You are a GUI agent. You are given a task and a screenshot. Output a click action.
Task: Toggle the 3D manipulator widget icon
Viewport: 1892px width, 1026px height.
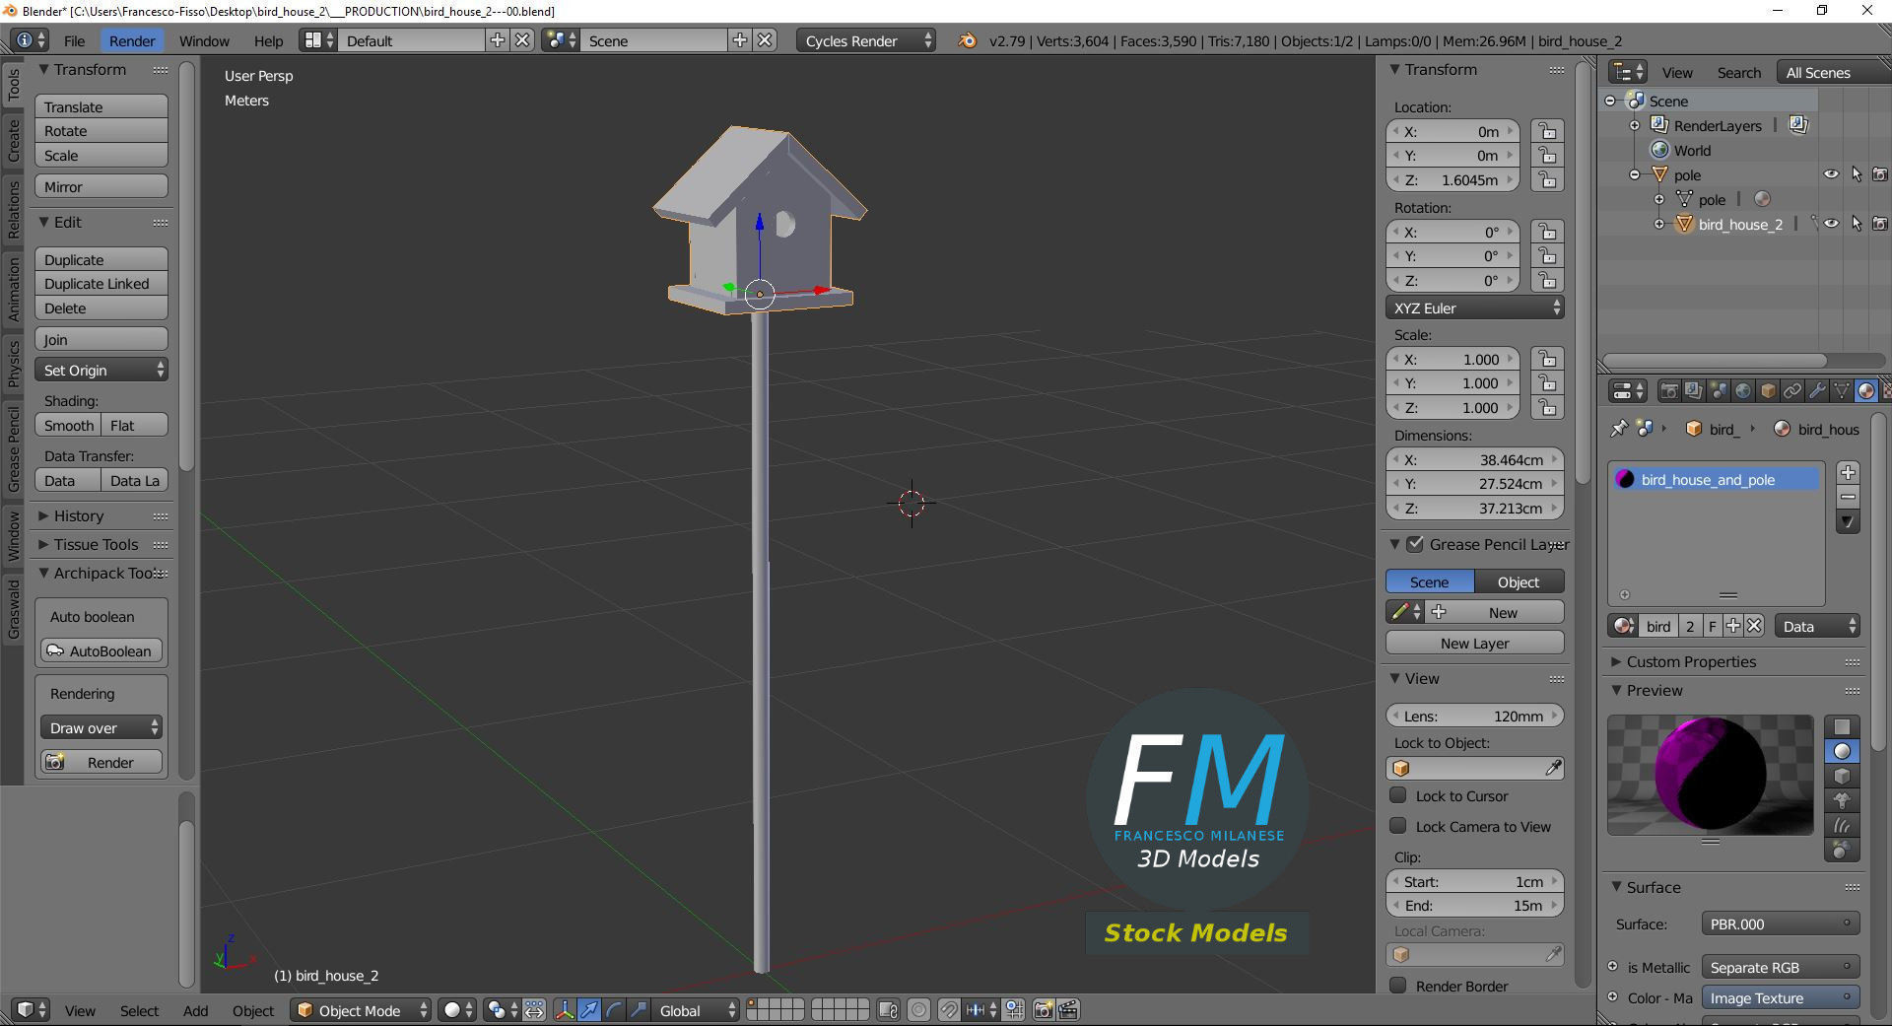pos(565,1010)
